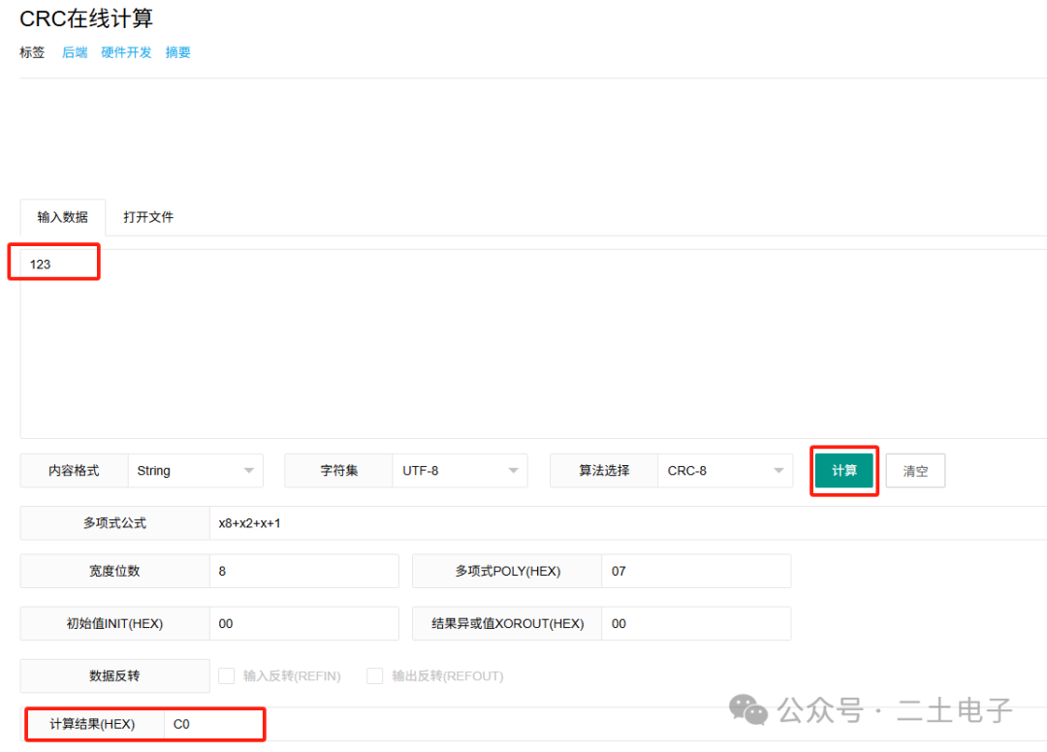The image size is (1047, 752).
Task: Focus the 多项式公式 formula field
Action: 620,523
